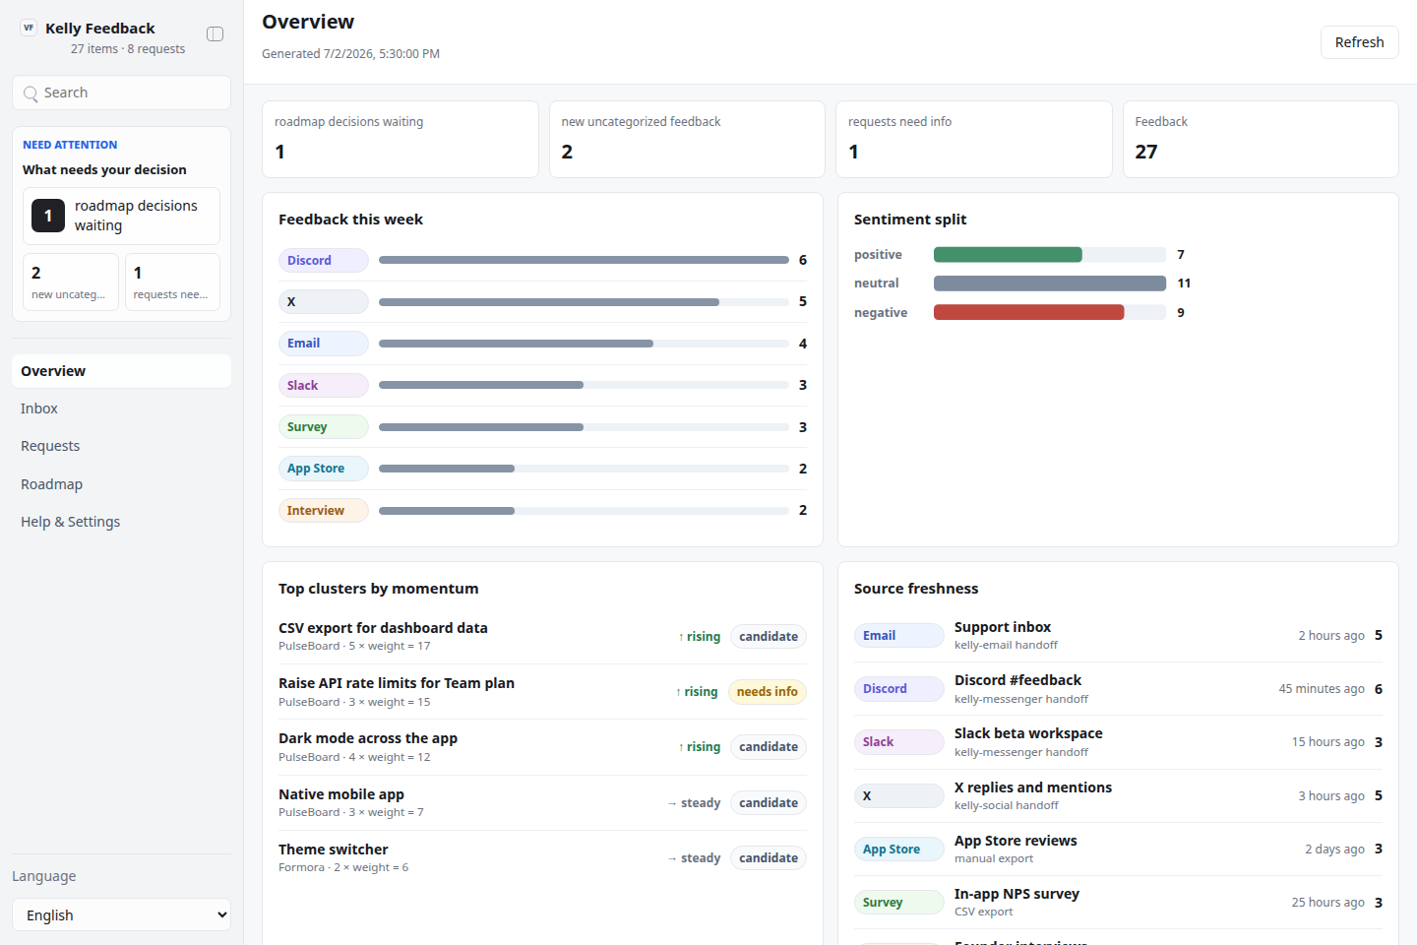Select the App Store badge in Source freshness

[x=898, y=850]
